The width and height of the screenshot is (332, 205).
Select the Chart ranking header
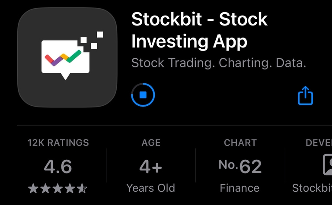(x=240, y=142)
